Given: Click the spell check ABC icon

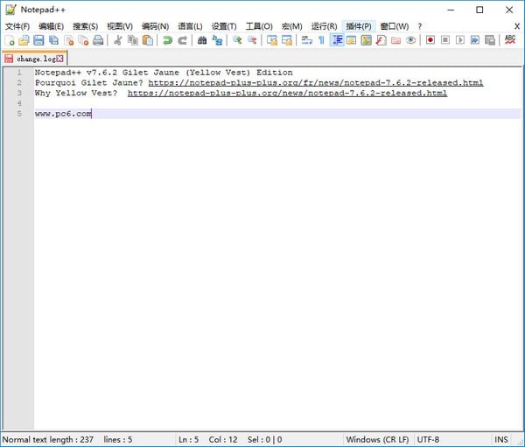Looking at the screenshot, I should (x=510, y=40).
